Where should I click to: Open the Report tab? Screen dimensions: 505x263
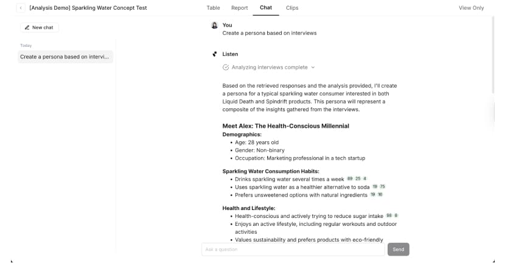pyautogui.click(x=239, y=8)
